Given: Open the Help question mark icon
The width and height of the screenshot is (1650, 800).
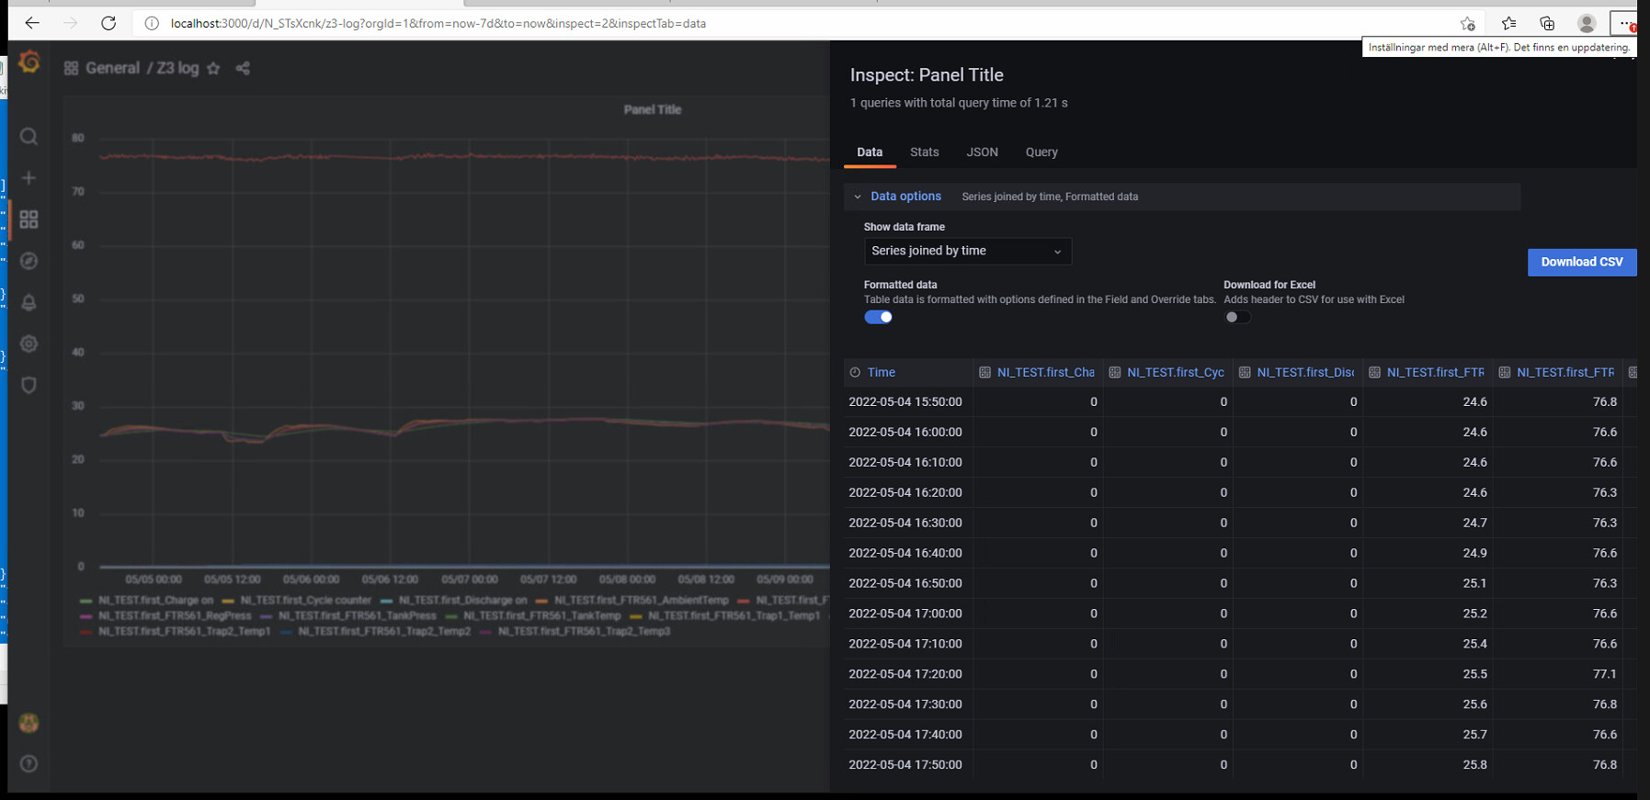Looking at the screenshot, I should (29, 763).
